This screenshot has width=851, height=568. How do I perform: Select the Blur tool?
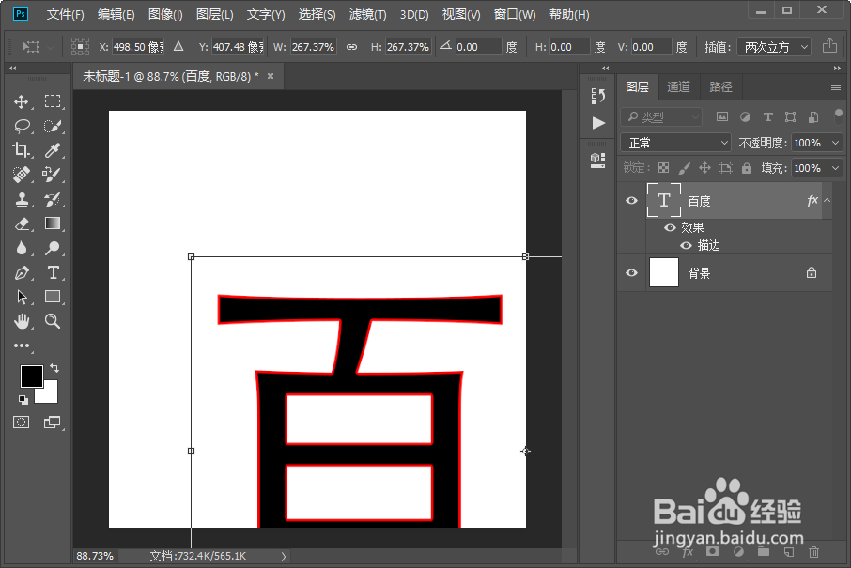tap(22, 248)
